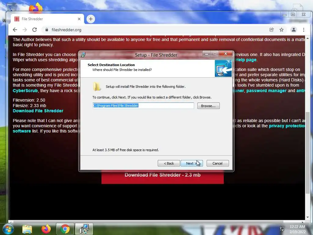Cancel the File Shredder setup

coord(218,163)
